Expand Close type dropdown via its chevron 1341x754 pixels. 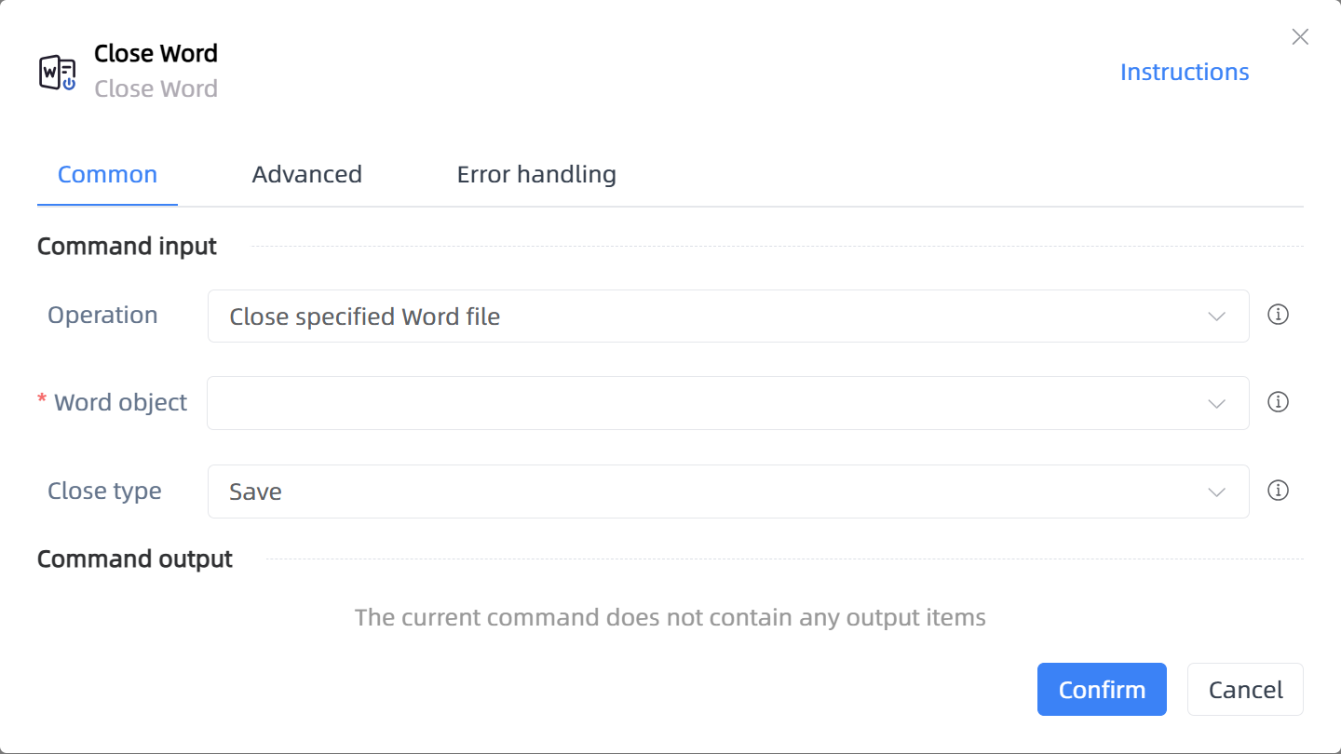coord(1216,492)
